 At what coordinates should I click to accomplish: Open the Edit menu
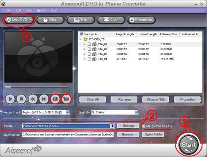[x=19, y=10]
